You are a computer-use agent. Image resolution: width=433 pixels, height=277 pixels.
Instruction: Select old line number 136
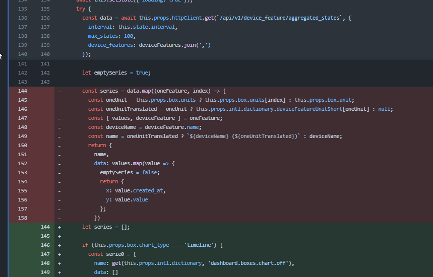pyautogui.click(x=22, y=18)
